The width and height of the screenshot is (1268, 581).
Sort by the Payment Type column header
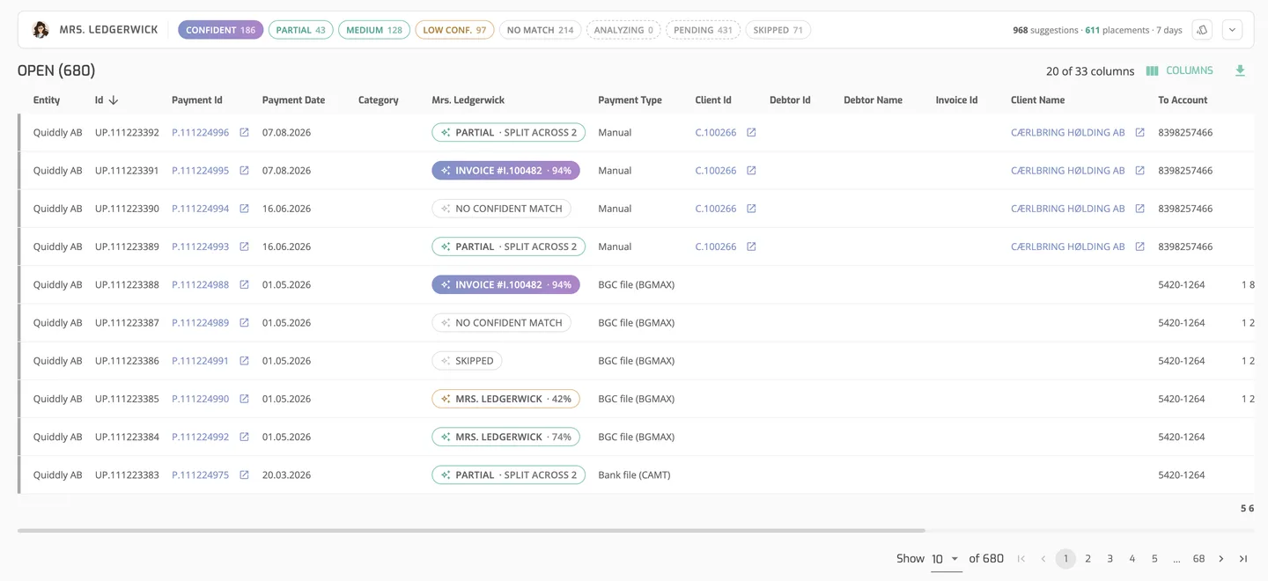coord(630,100)
